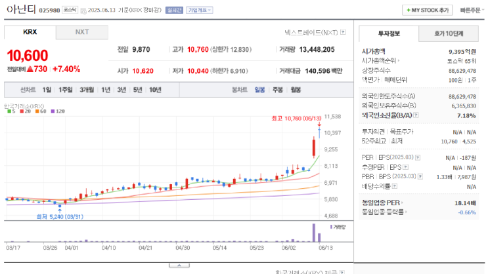Select the 주봉 candle chart
This screenshot has height=274, width=488.
coord(278,90)
